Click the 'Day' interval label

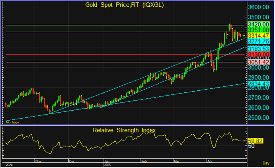pos(267,163)
